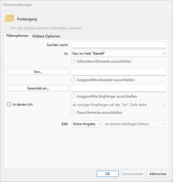Confirm with the OK button
This screenshot has height=182, width=173.
coord(108,174)
